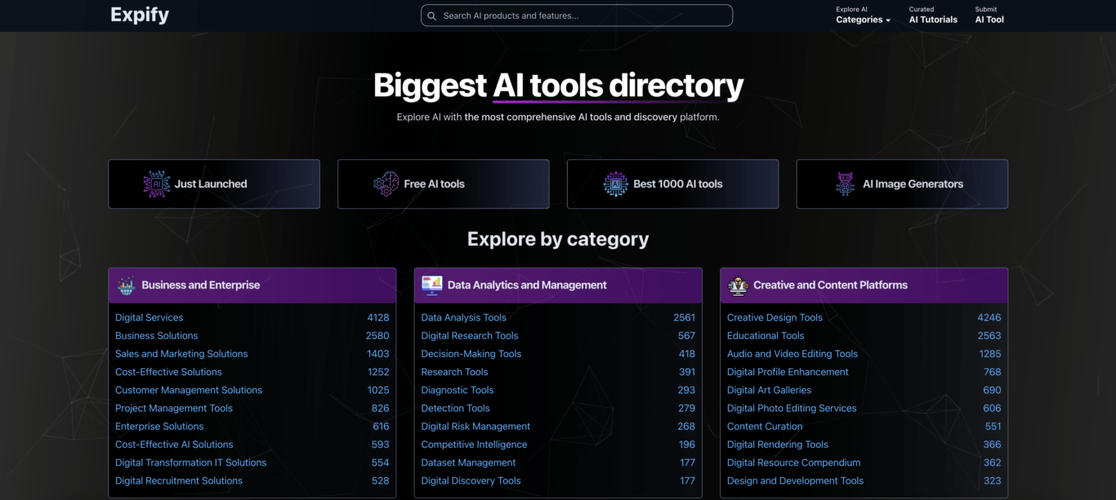Image resolution: width=1116 pixels, height=500 pixels.
Task: Open the Data Analytics and Management heading
Action: click(x=527, y=285)
